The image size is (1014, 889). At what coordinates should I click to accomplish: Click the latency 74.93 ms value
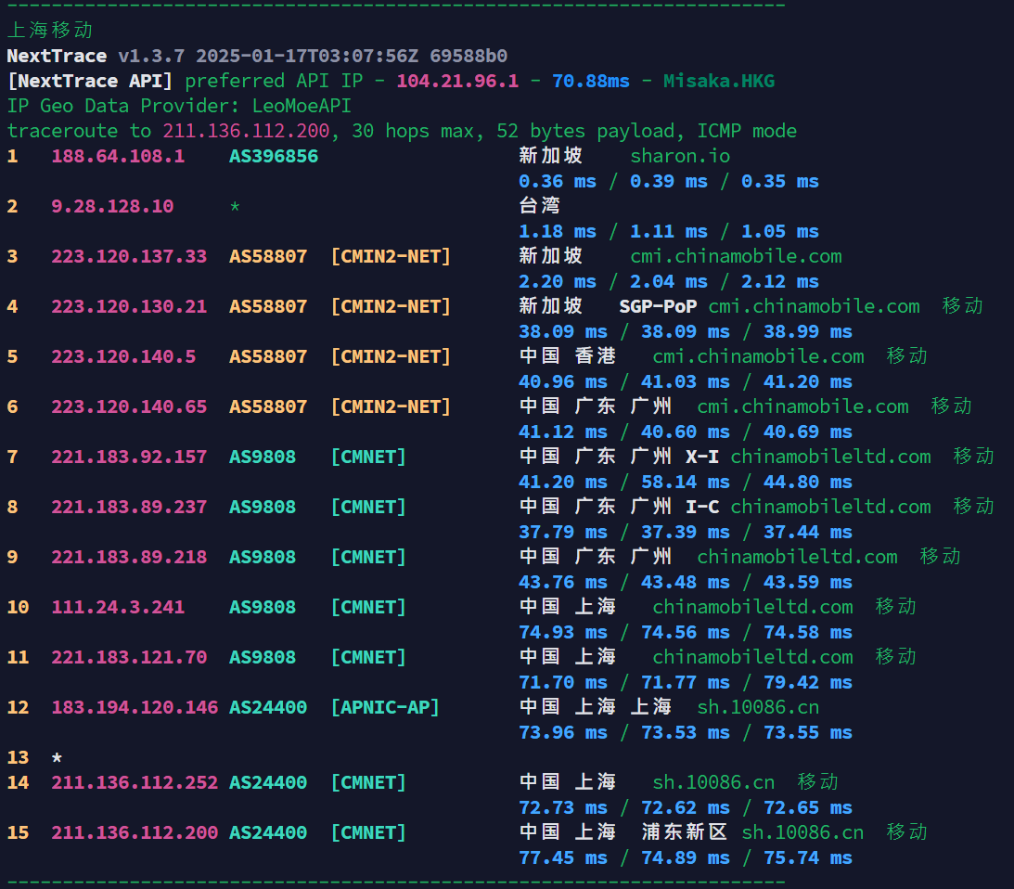click(x=562, y=632)
